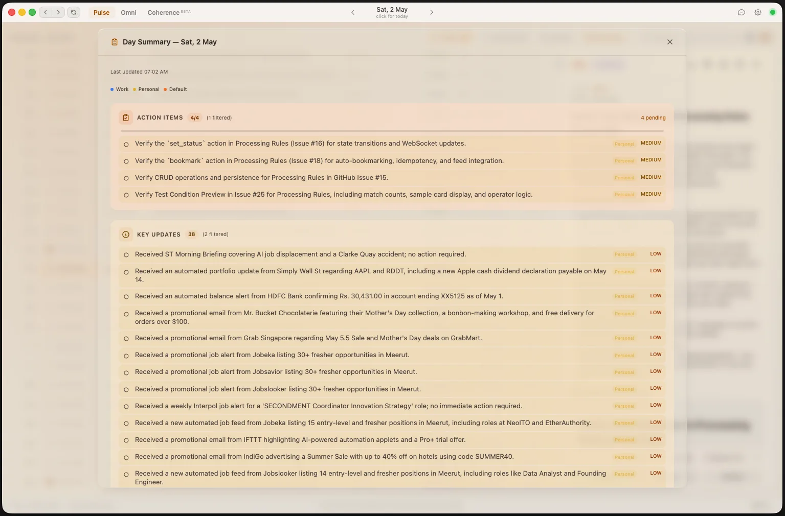Click the Day Summary — Sat, 2 May title
This screenshot has width=785, height=516.
point(169,42)
